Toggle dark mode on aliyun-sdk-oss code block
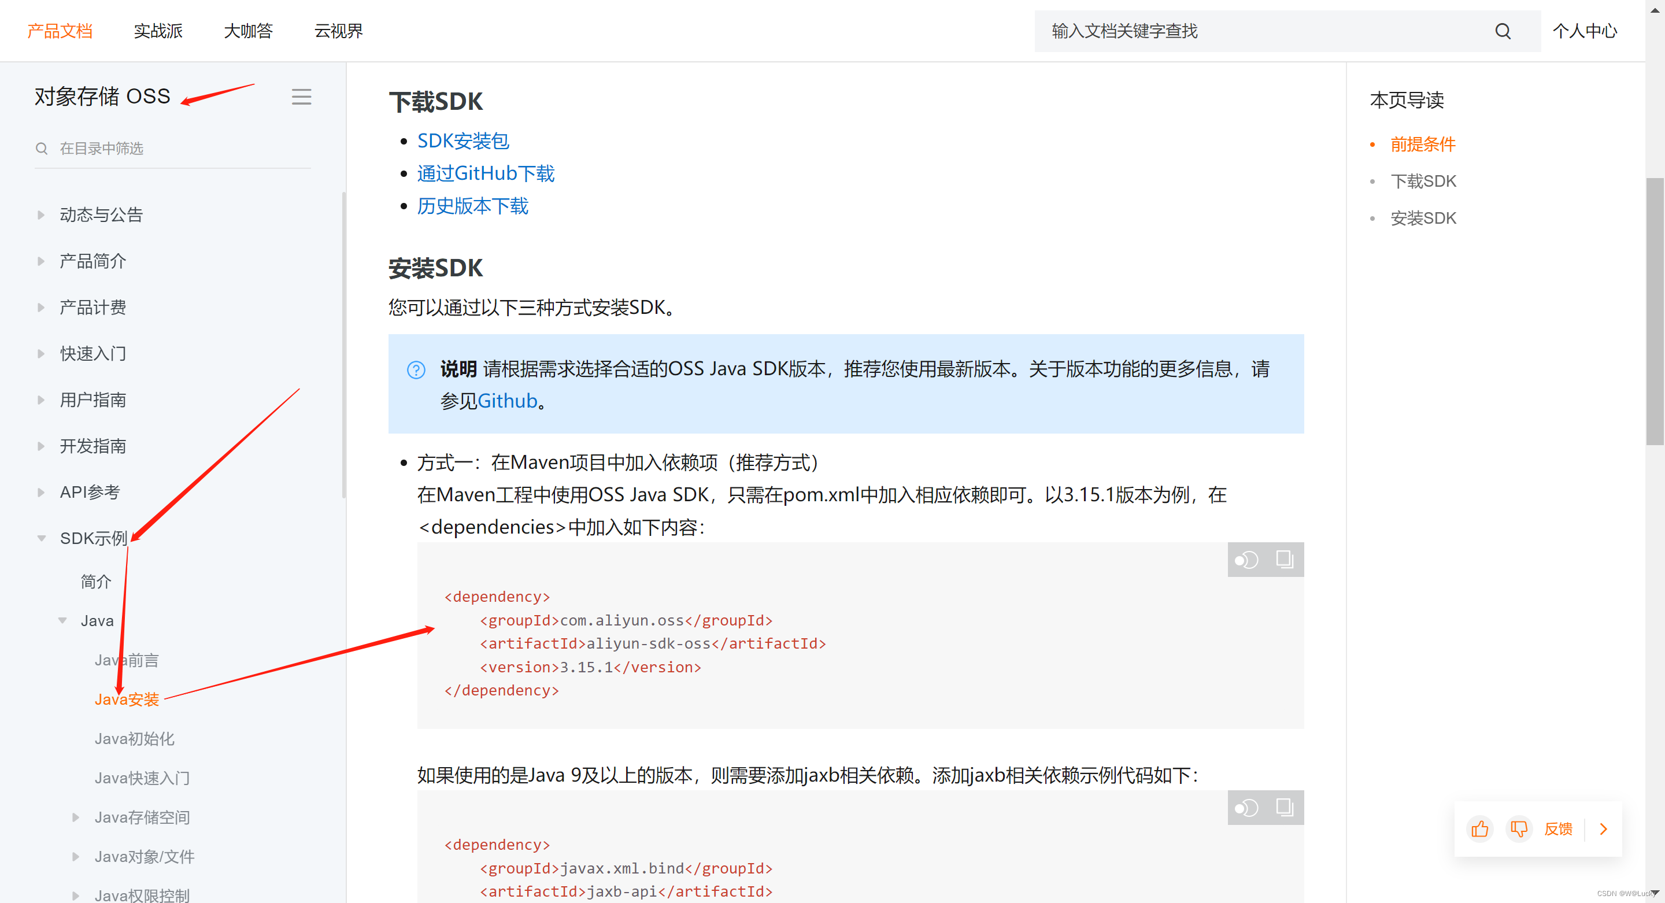Screen dimensions: 1665x903 [1246, 560]
